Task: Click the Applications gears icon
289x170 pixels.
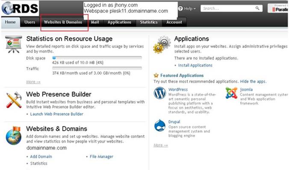Action: point(162,44)
